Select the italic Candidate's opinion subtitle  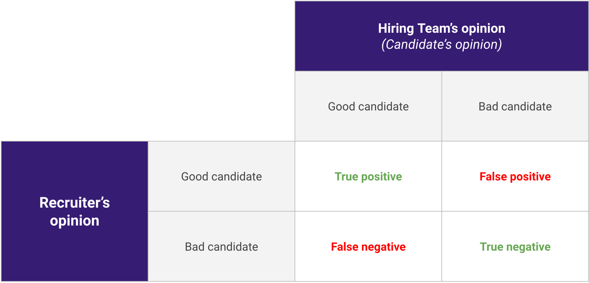441,44
